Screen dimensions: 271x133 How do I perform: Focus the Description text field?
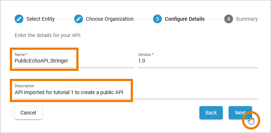coord(136,92)
